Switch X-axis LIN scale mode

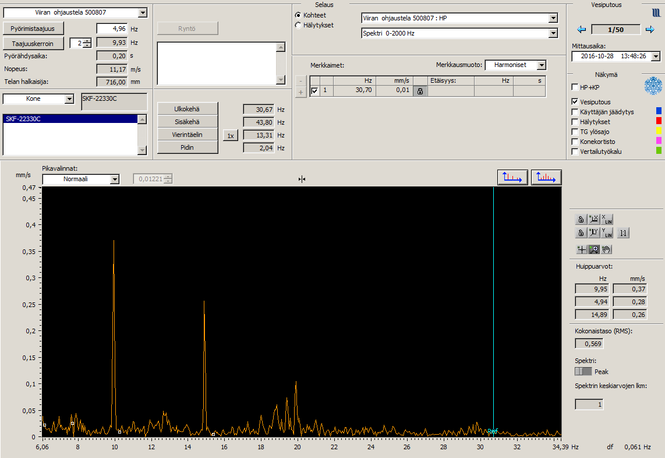click(607, 220)
